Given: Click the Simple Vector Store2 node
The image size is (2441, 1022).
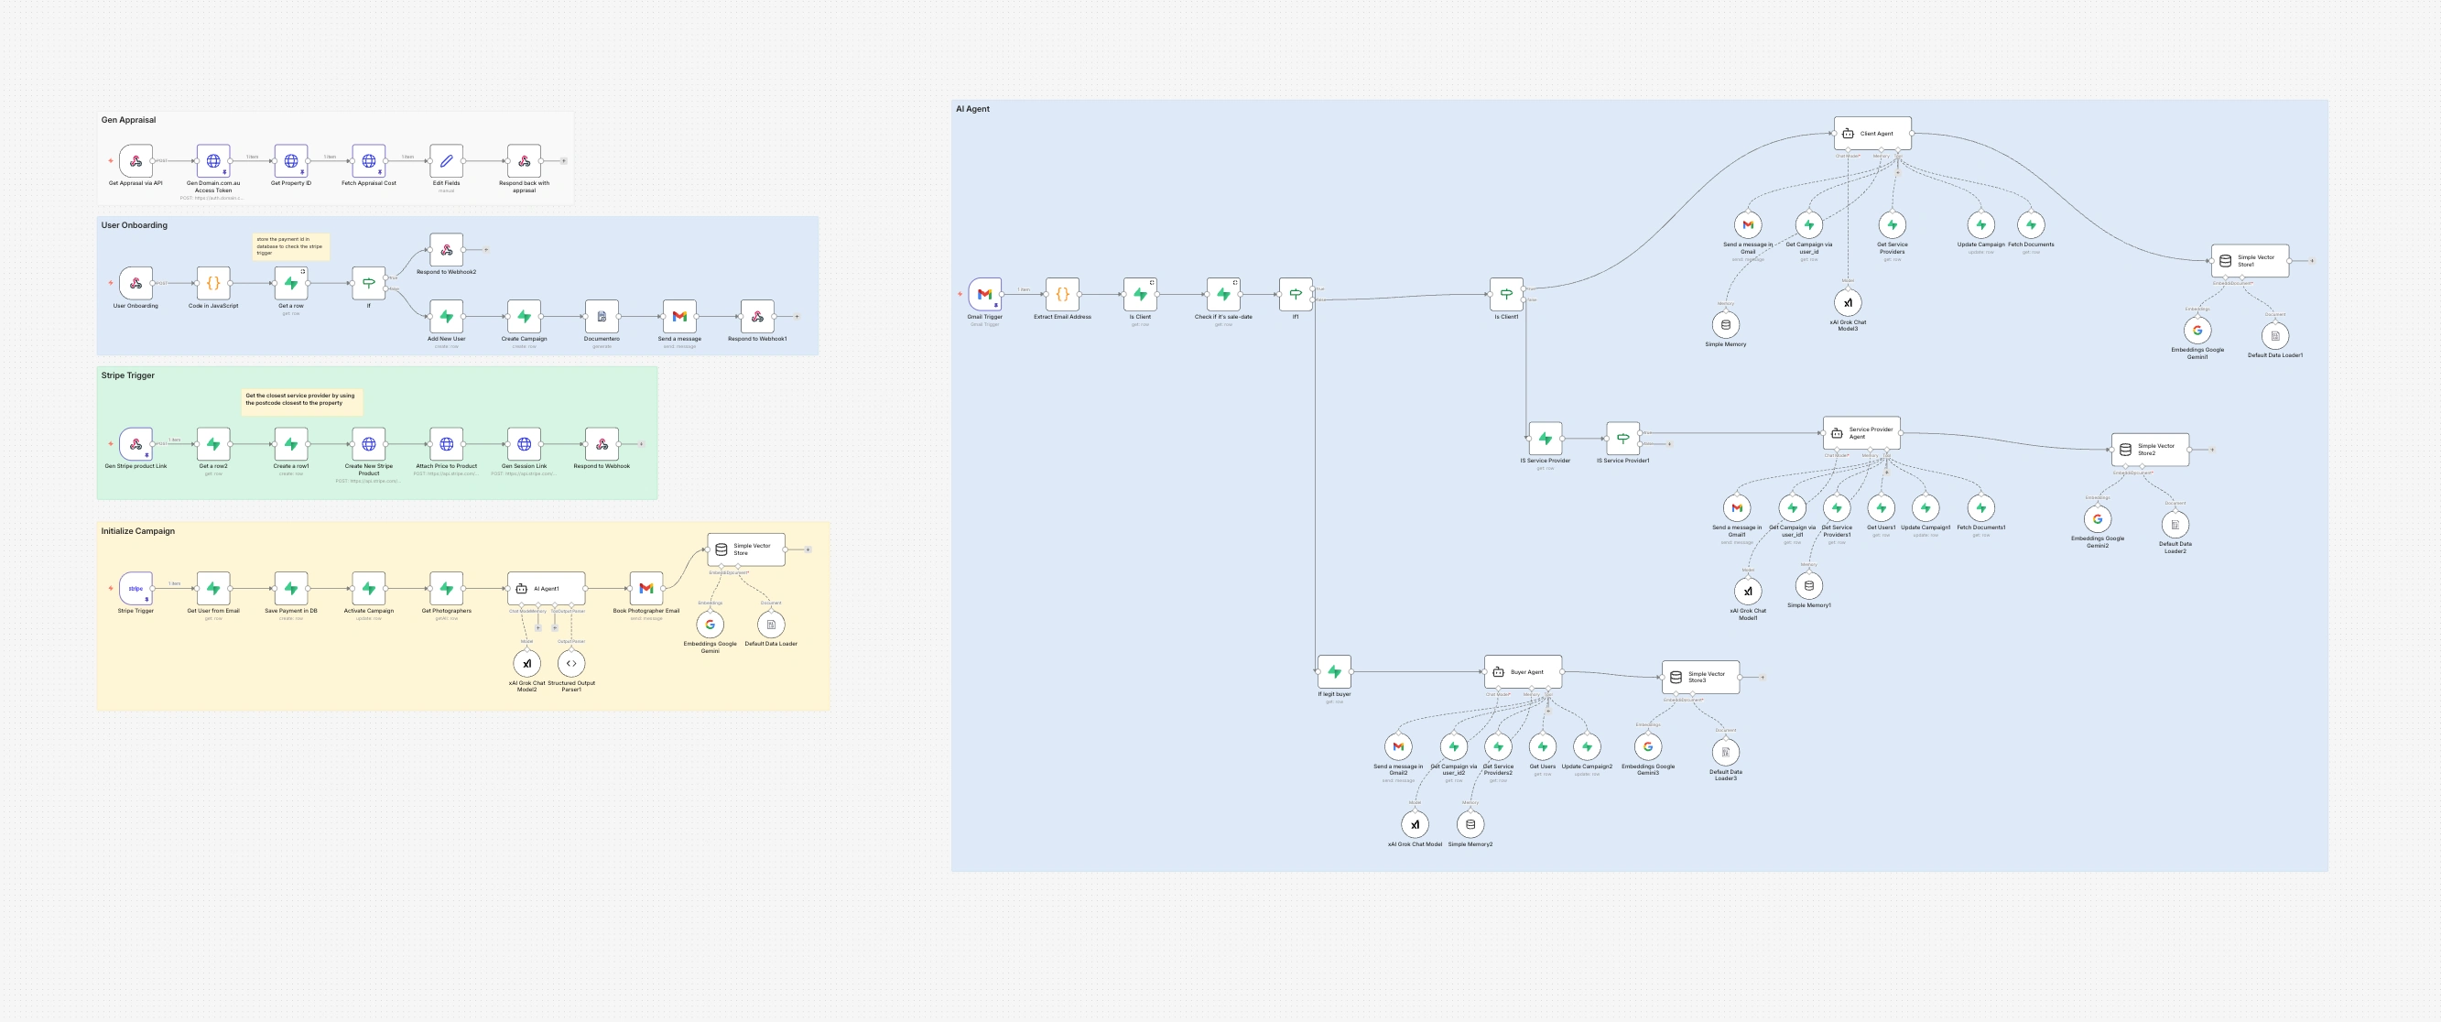Looking at the screenshot, I should (x=2149, y=450).
